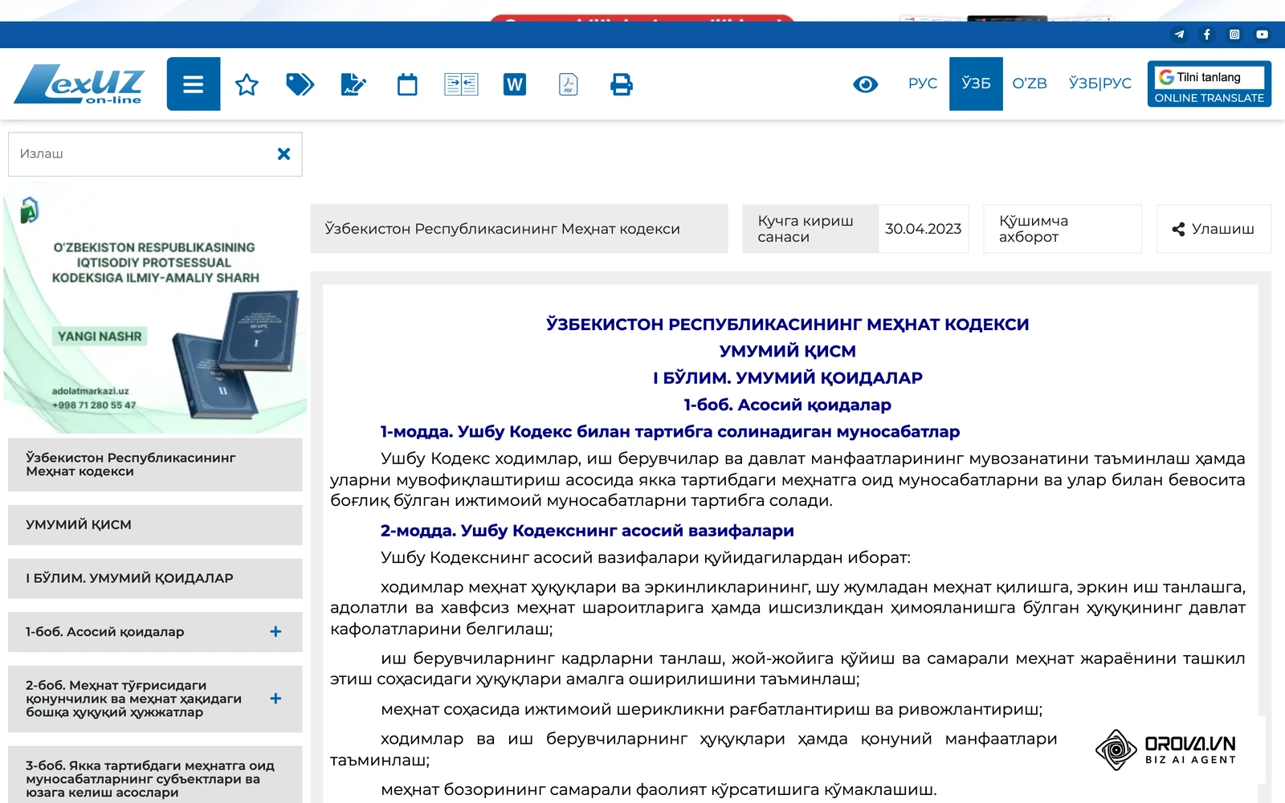Expand 2-боб plus icon in sidebar

pyautogui.click(x=275, y=699)
